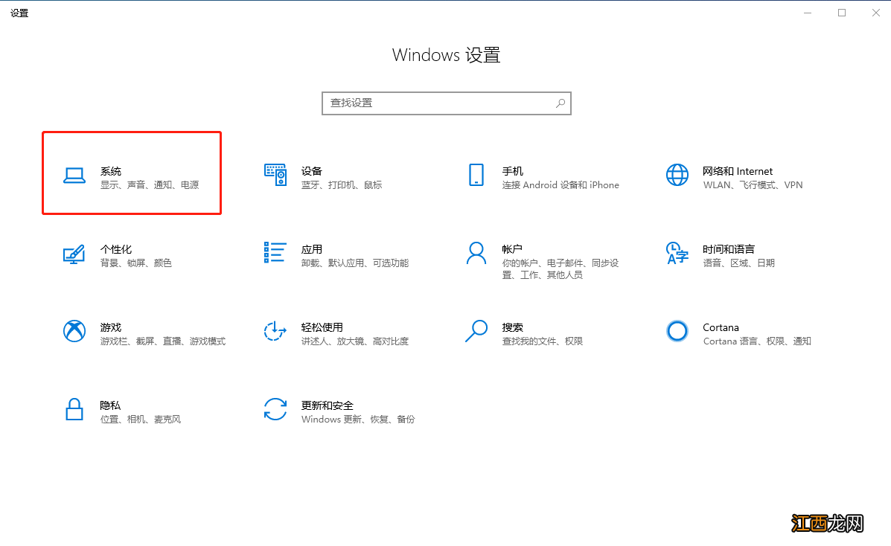Click 显示、声音、通知、电源 description
The height and width of the screenshot is (546, 891).
[150, 185]
